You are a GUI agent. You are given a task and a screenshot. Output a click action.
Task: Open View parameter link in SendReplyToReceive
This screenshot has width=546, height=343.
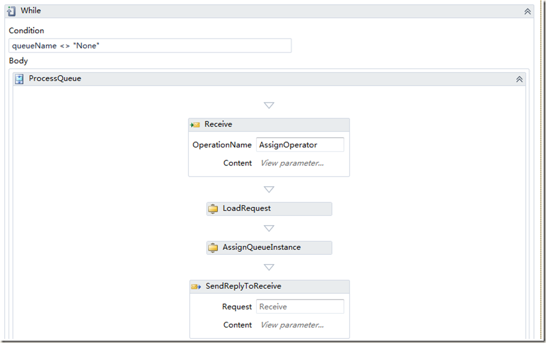pyautogui.click(x=292, y=325)
